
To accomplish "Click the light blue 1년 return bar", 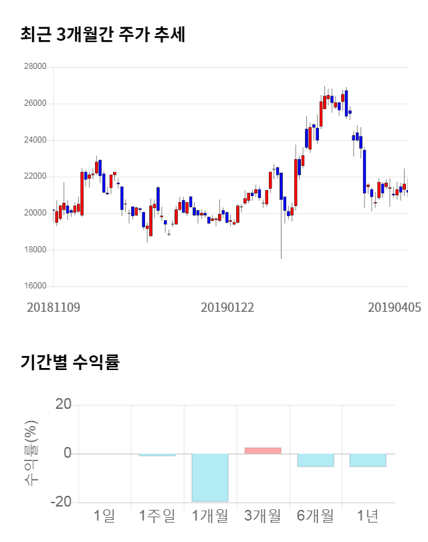I will (x=368, y=460).
